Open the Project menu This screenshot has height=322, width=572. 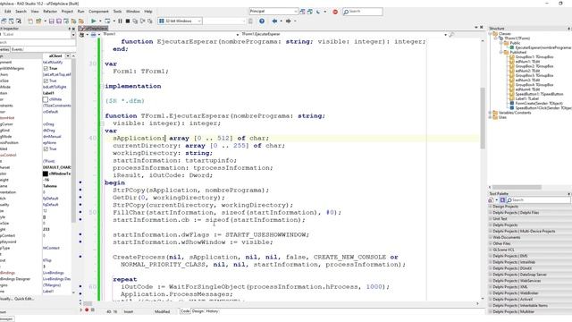pos(67,12)
